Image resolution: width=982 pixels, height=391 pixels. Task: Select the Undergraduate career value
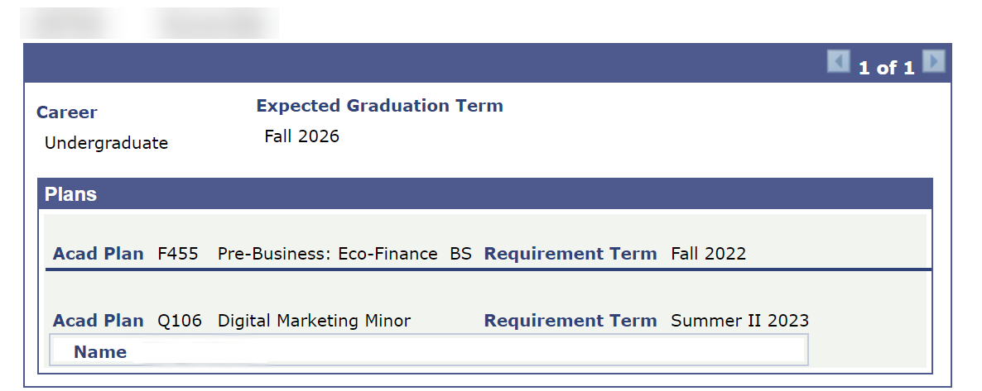106,143
